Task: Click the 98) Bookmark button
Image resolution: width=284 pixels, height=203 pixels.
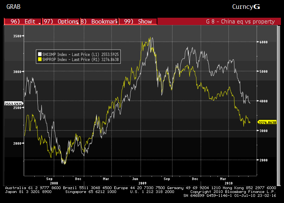Action: click(100, 22)
